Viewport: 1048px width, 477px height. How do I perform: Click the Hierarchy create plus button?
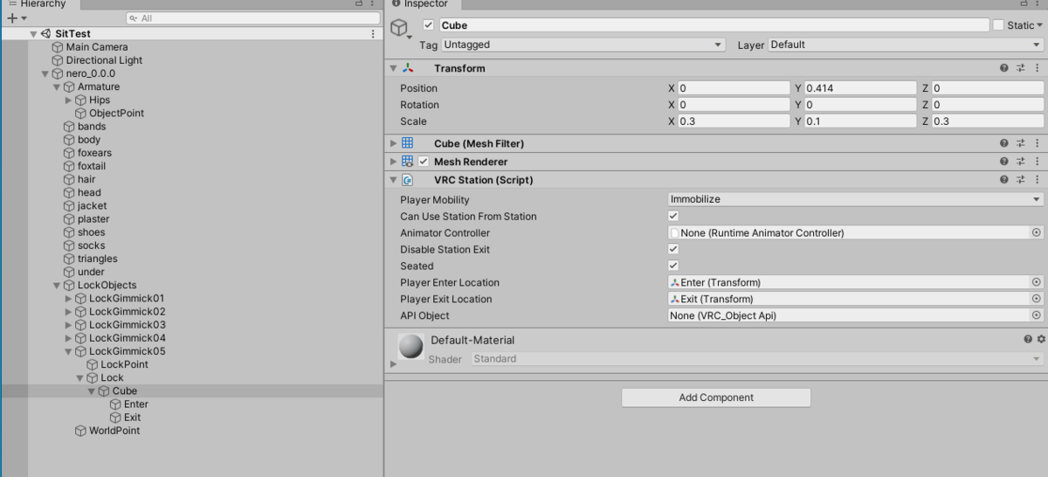coord(12,18)
